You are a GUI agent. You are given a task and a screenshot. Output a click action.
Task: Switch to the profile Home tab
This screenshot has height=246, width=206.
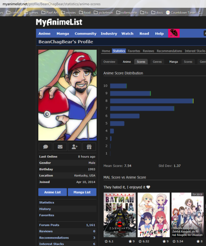(106, 51)
